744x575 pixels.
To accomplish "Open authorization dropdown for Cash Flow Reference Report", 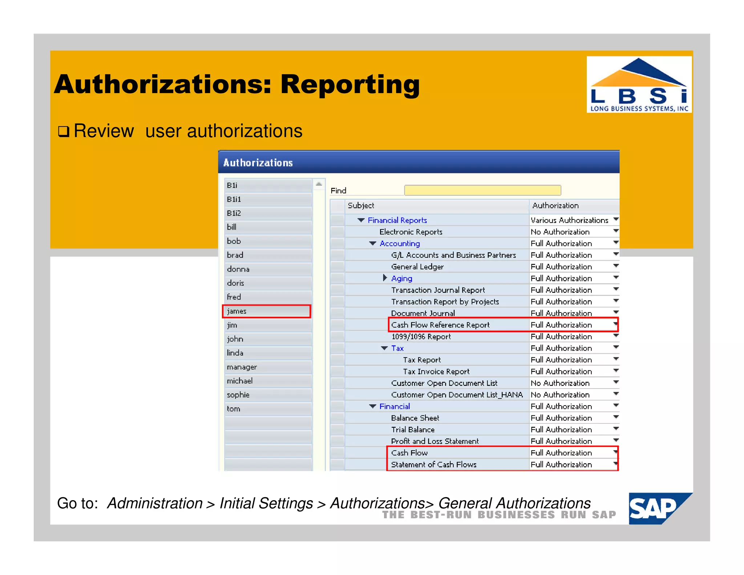I will 615,324.
